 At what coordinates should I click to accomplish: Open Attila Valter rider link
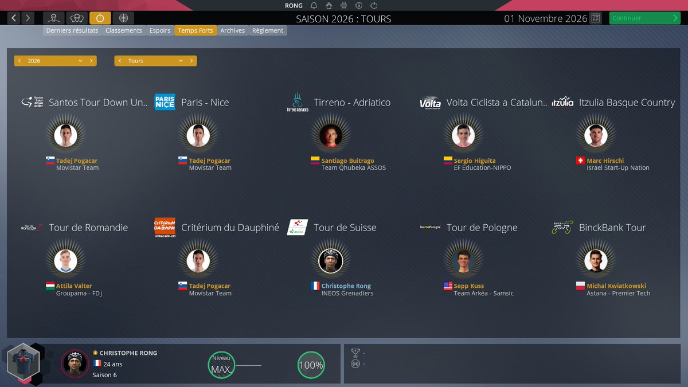pyautogui.click(x=74, y=286)
